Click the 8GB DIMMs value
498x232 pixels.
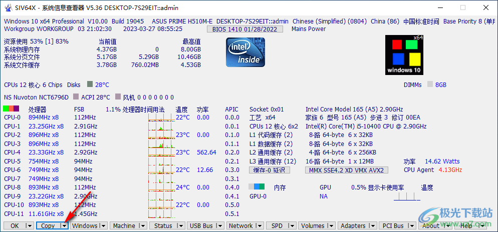pyautogui.click(x=441, y=84)
